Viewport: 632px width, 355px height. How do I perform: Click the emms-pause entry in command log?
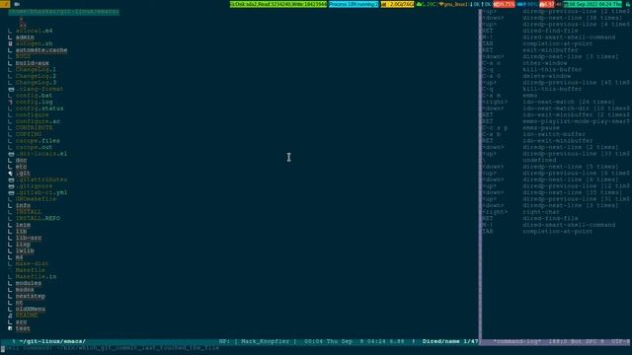pos(541,128)
